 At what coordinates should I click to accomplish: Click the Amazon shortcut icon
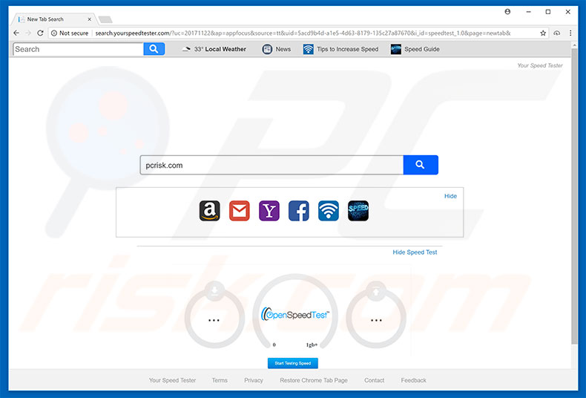[209, 211]
